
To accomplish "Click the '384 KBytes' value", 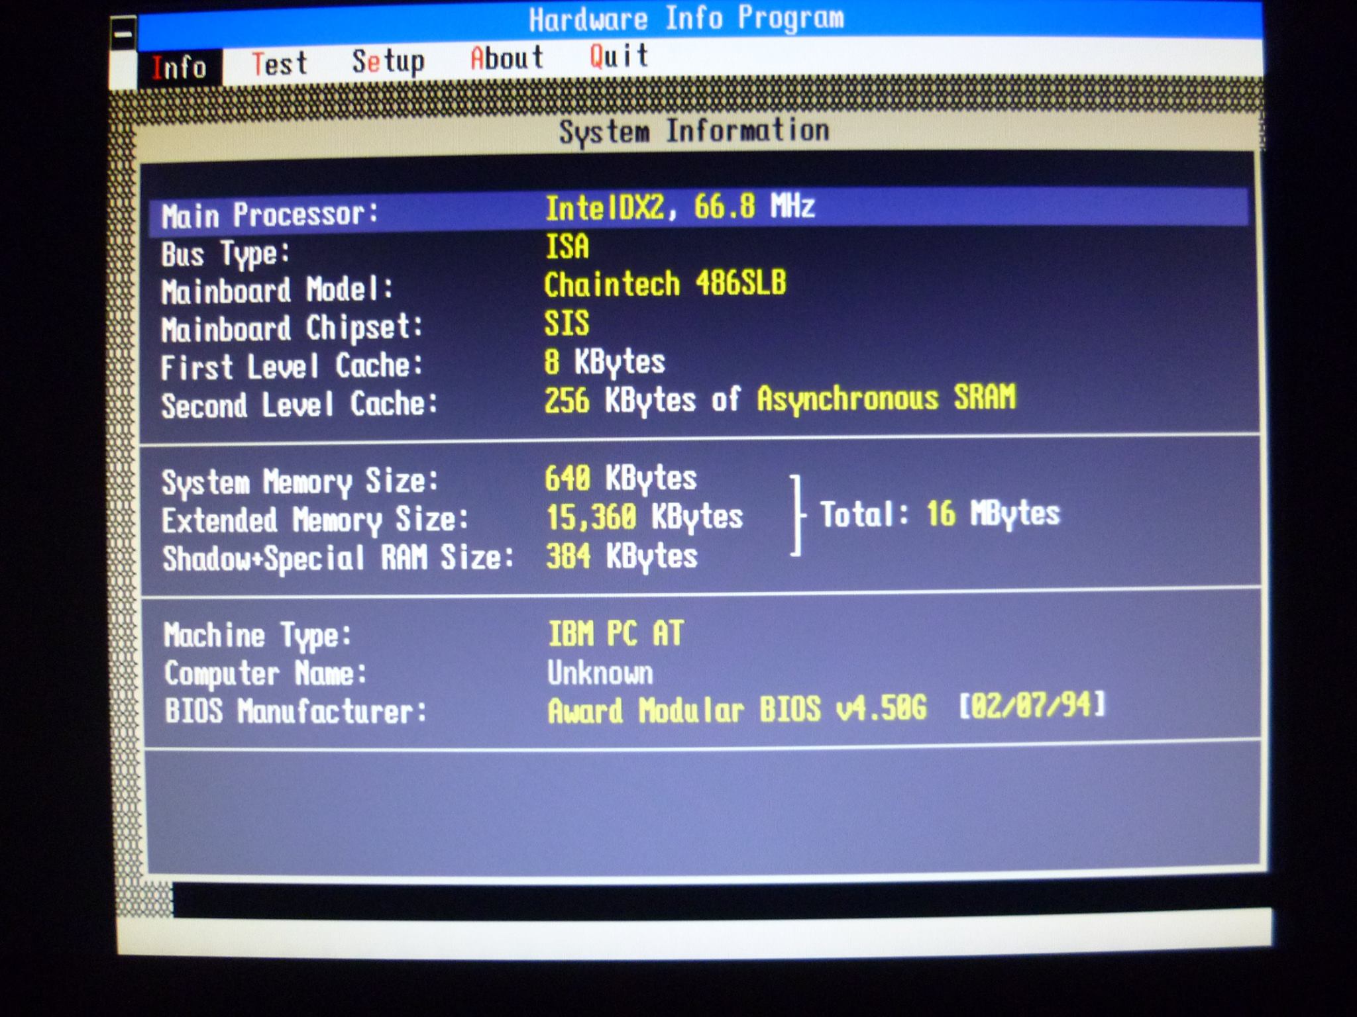I will (x=622, y=556).
